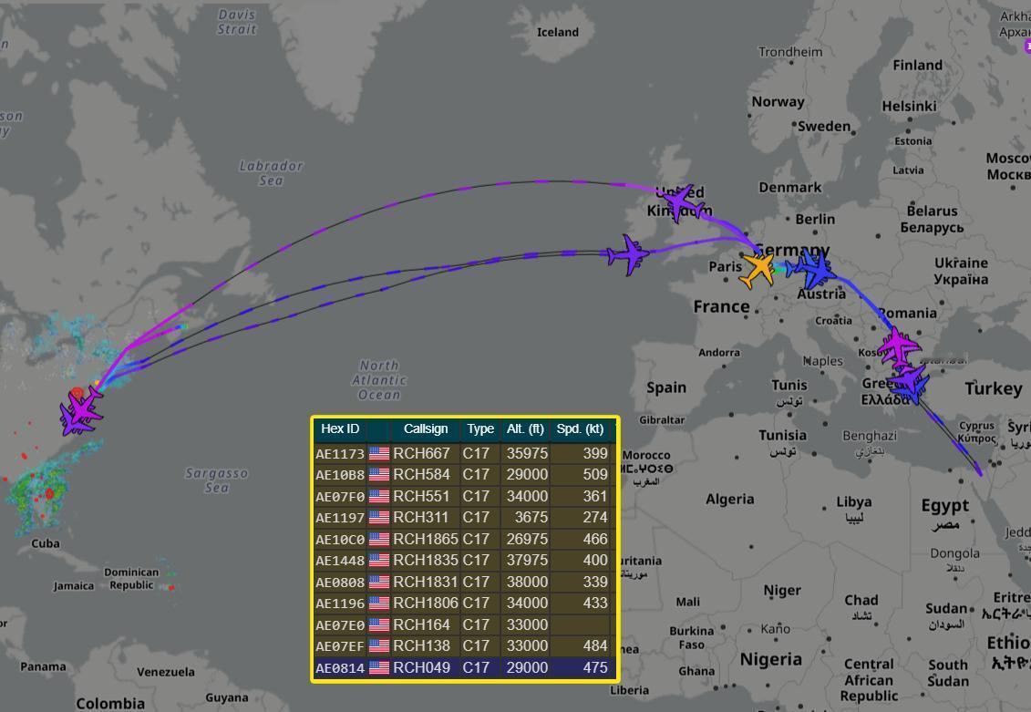Click hex ID AE1197

340,518
